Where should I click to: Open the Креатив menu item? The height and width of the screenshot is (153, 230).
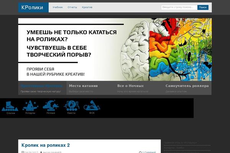click(87, 7)
